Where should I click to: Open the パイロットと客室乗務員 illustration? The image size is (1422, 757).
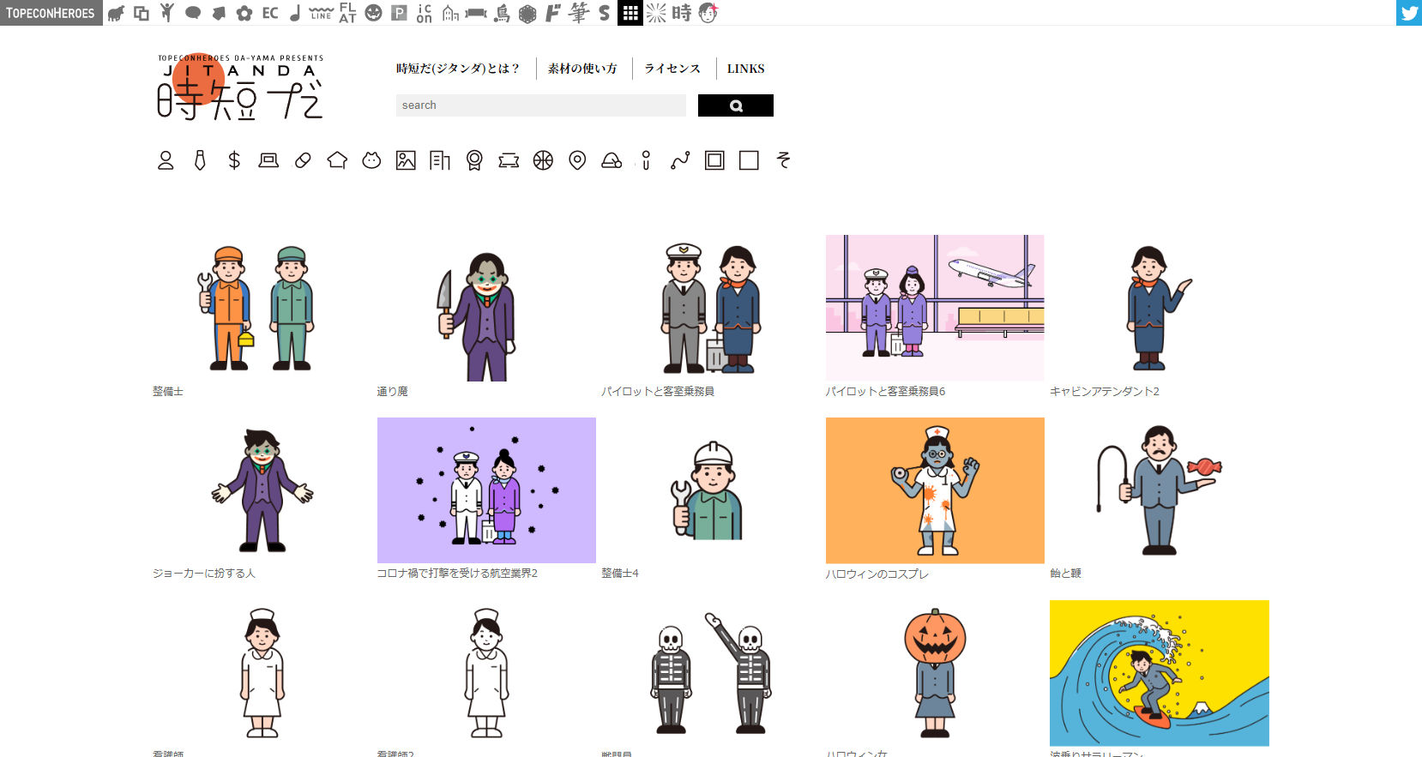(x=710, y=308)
